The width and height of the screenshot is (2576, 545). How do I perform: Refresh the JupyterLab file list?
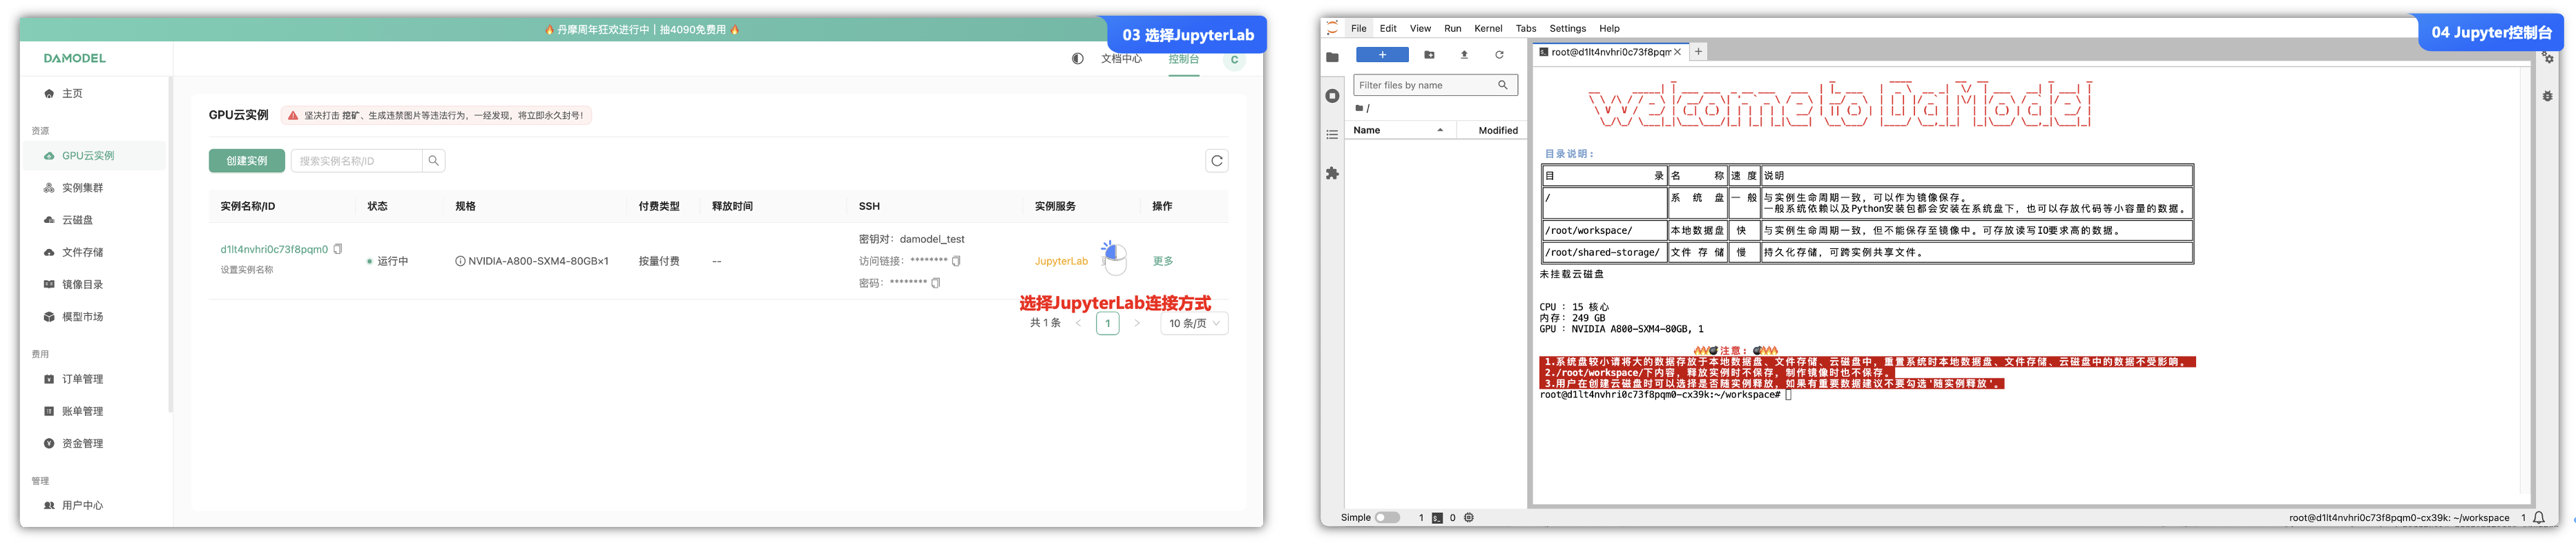coord(1499,55)
